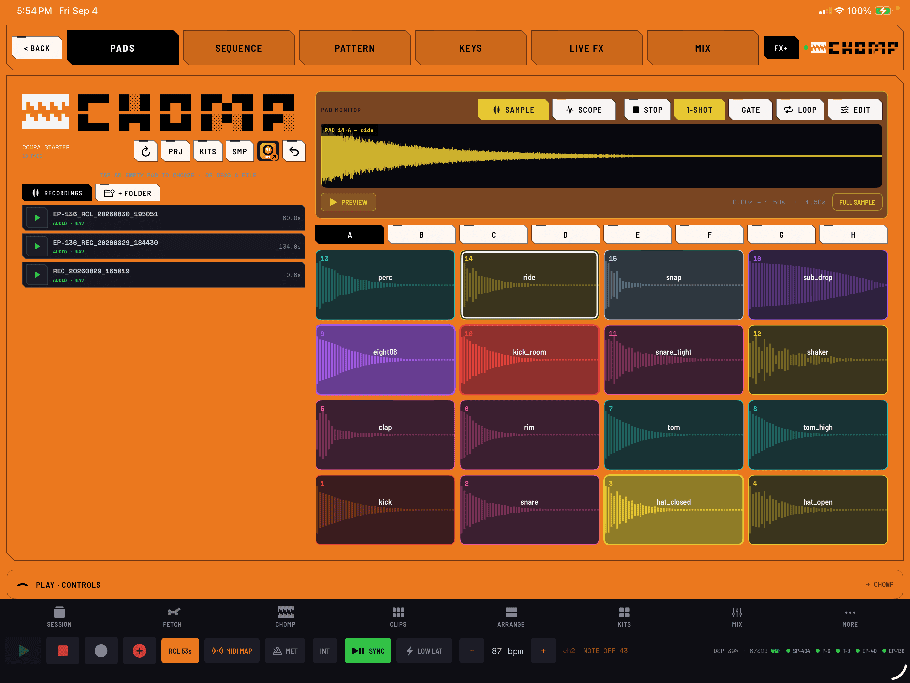Click the 87 bpm tempo value
The image size is (910, 683).
[507, 651]
